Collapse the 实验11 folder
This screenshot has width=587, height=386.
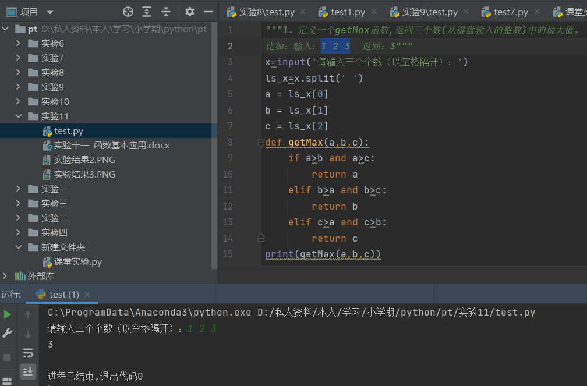click(19, 116)
